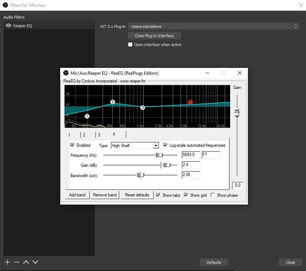Click High Shelf type combo box text
The width and height of the screenshot is (306, 271).
point(121,146)
